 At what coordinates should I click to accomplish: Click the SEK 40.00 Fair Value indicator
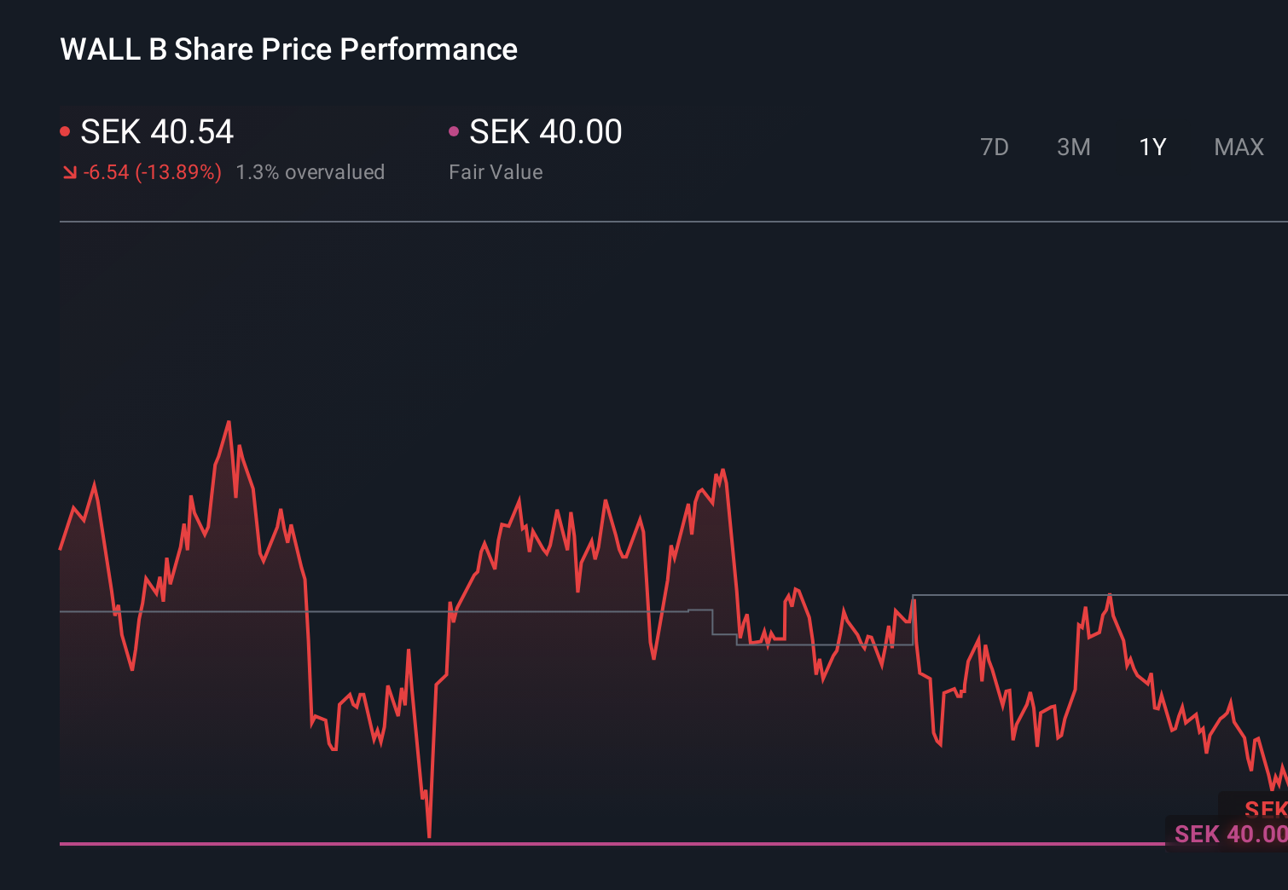546,132
